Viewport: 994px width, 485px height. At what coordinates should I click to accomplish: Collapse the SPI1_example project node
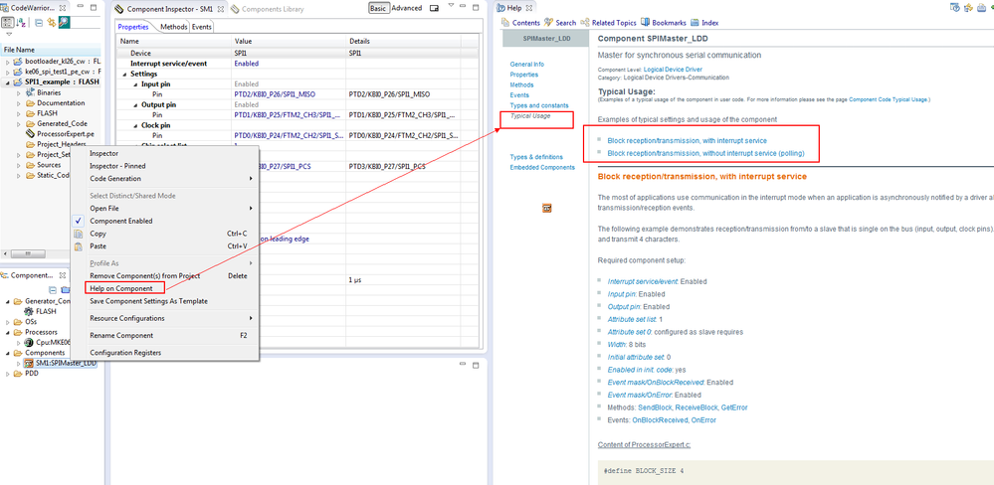click(x=8, y=82)
